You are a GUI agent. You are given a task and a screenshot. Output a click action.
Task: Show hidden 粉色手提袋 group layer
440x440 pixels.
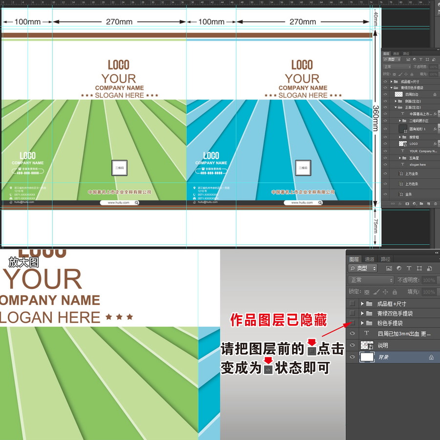352,323
